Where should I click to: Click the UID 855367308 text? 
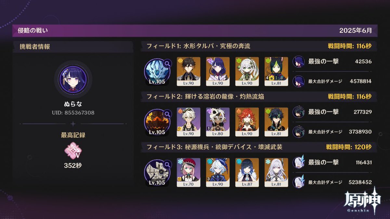[73, 113]
